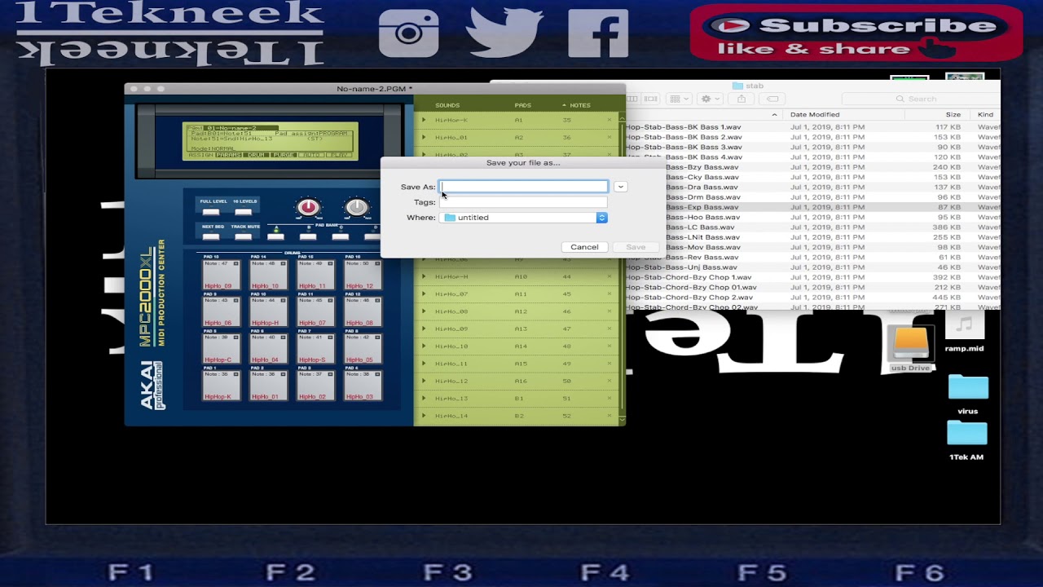The height and width of the screenshot is (587, 1043).
Task: Open the Facebook logo link
Action: point(598,33)
